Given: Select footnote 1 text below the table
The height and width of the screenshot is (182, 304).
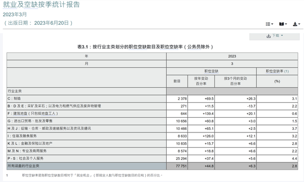Looking at the screenshot, I should (x=92, y=175).
